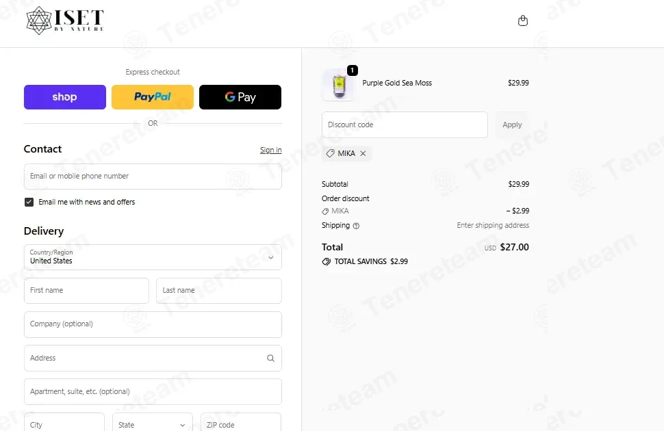Click the Purple Gold Sea Moss thumbnail
This screenshot has height=431, width=664.
[x=337, y=85]
